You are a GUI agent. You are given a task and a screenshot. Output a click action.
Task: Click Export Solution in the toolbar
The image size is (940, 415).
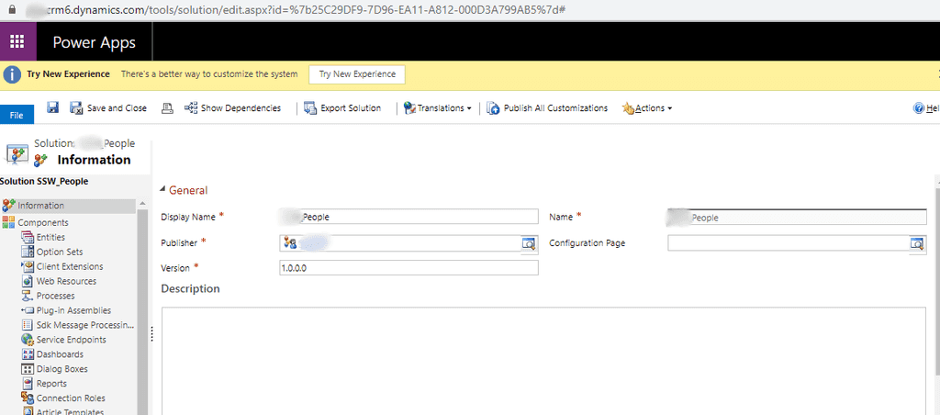click(x=342, y=108)
